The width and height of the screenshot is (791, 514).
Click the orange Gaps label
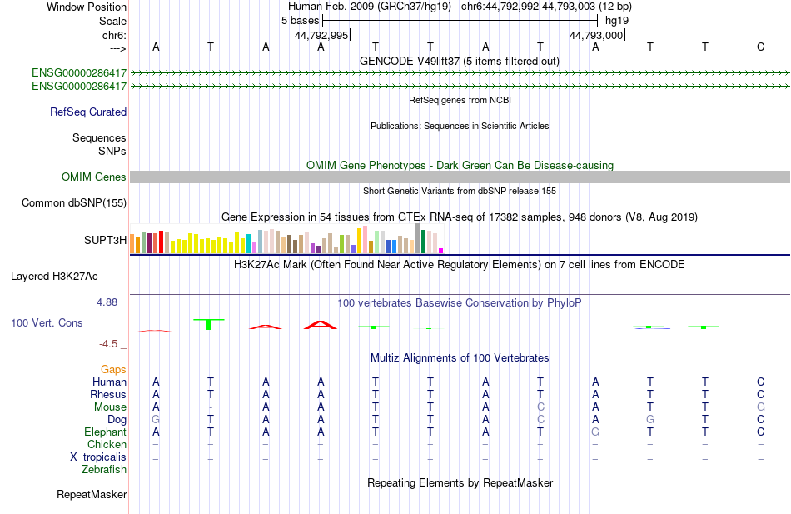pos(113,370)
